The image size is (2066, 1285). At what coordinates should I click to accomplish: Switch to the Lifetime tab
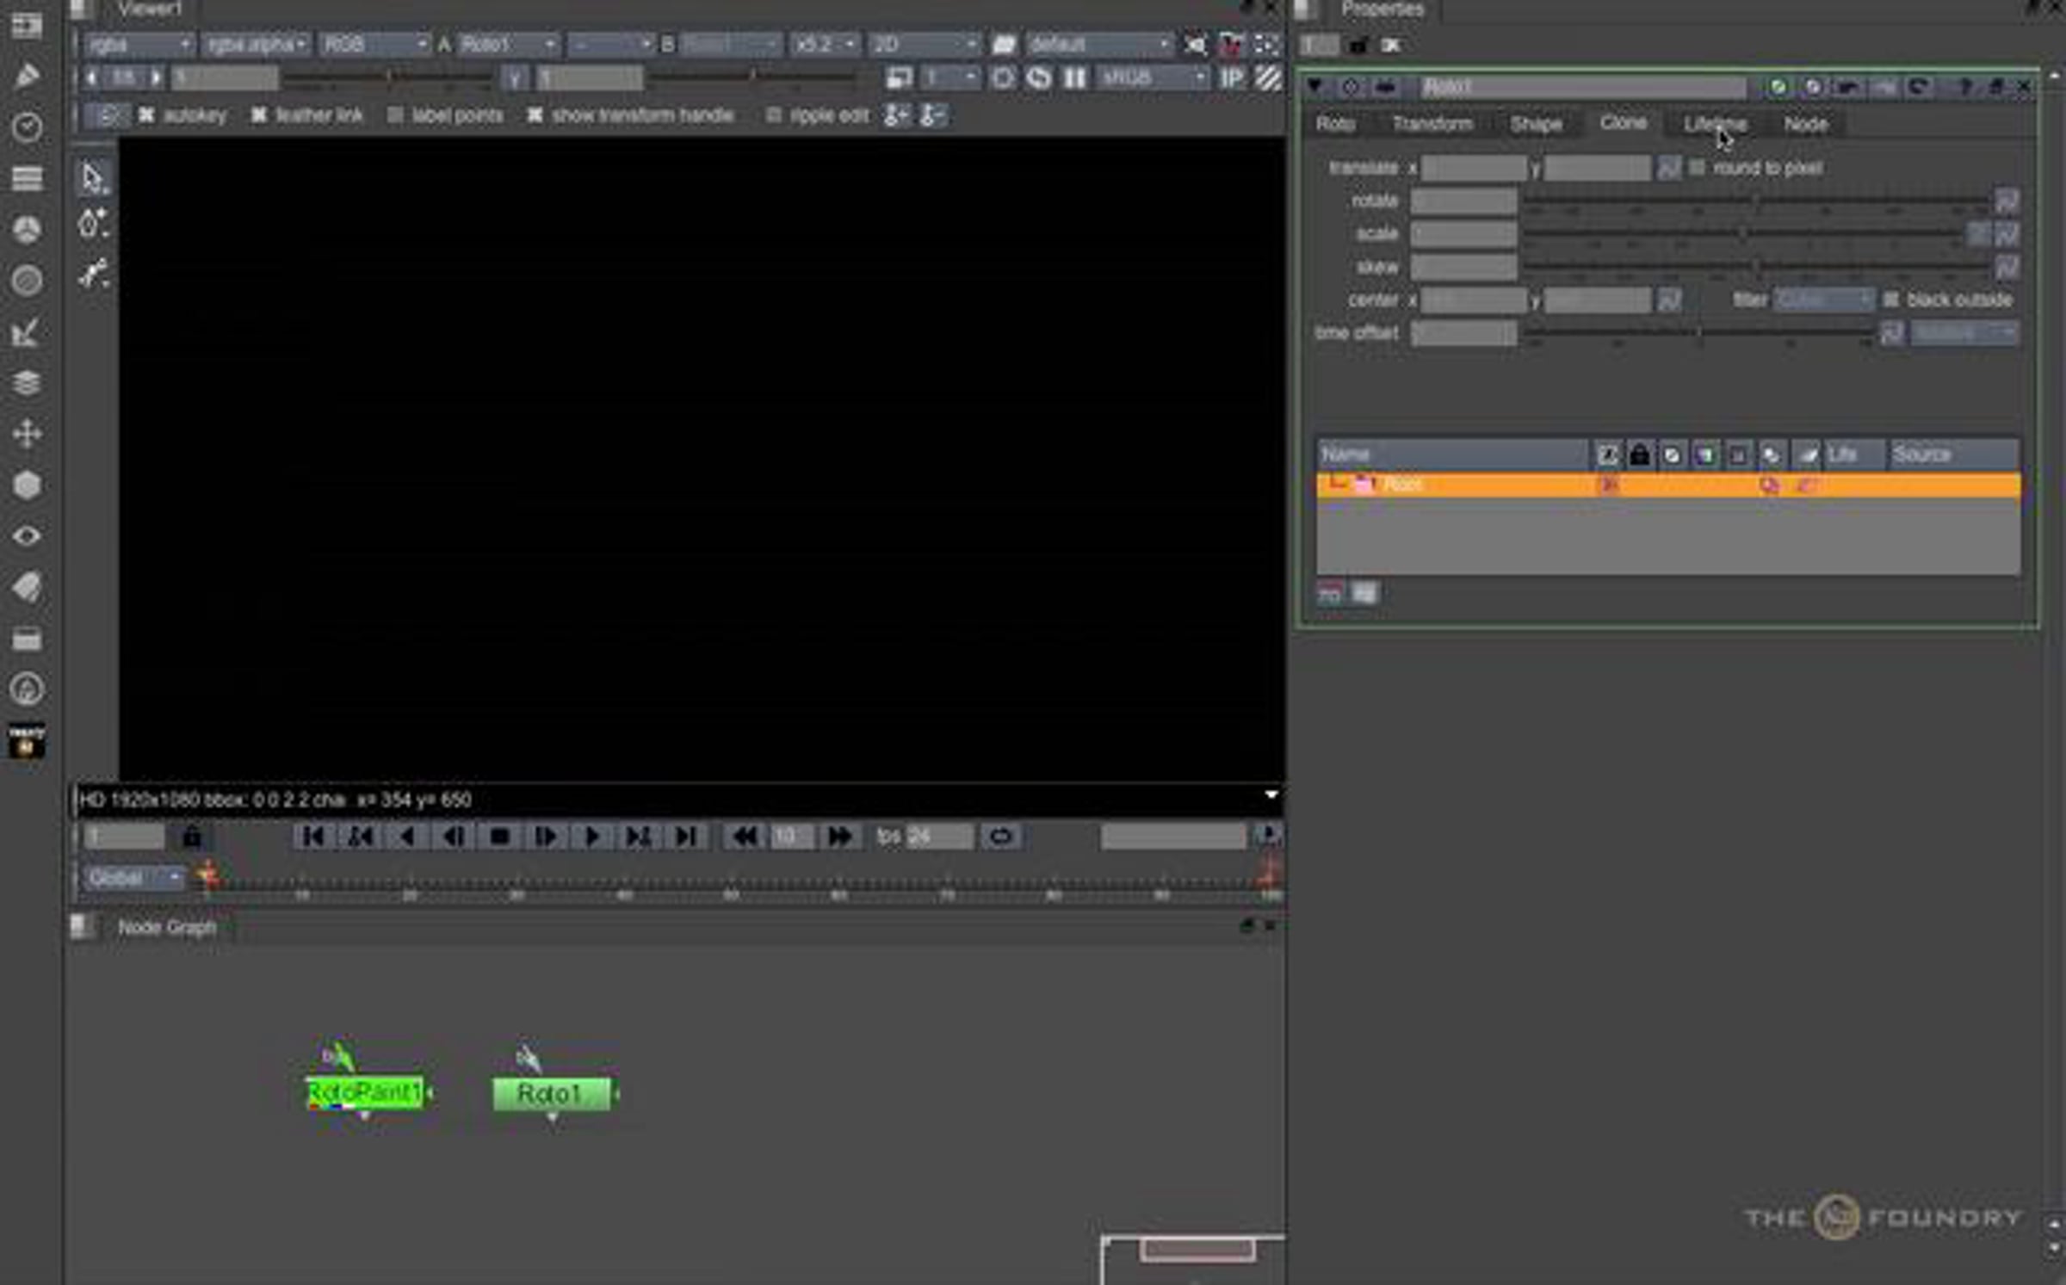[x=1715, y=124]
